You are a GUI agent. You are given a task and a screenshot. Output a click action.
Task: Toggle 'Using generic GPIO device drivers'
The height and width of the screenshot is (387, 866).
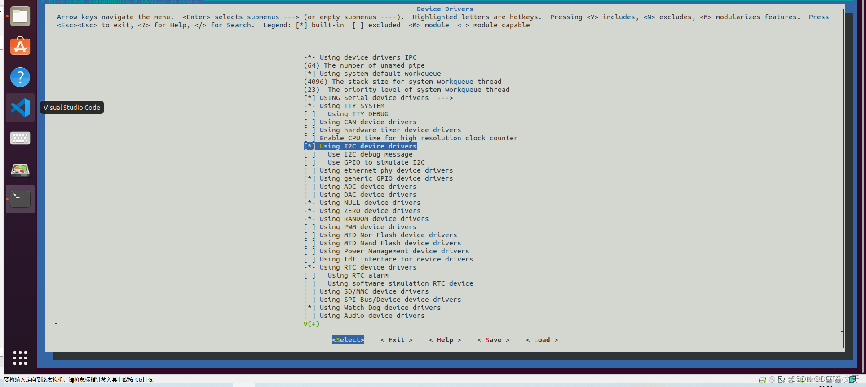378,178
